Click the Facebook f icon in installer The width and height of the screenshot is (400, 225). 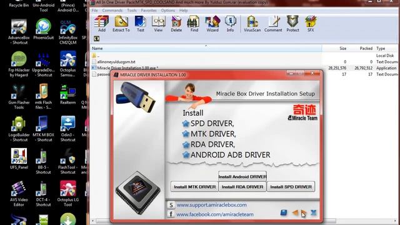tap(171, 214)
